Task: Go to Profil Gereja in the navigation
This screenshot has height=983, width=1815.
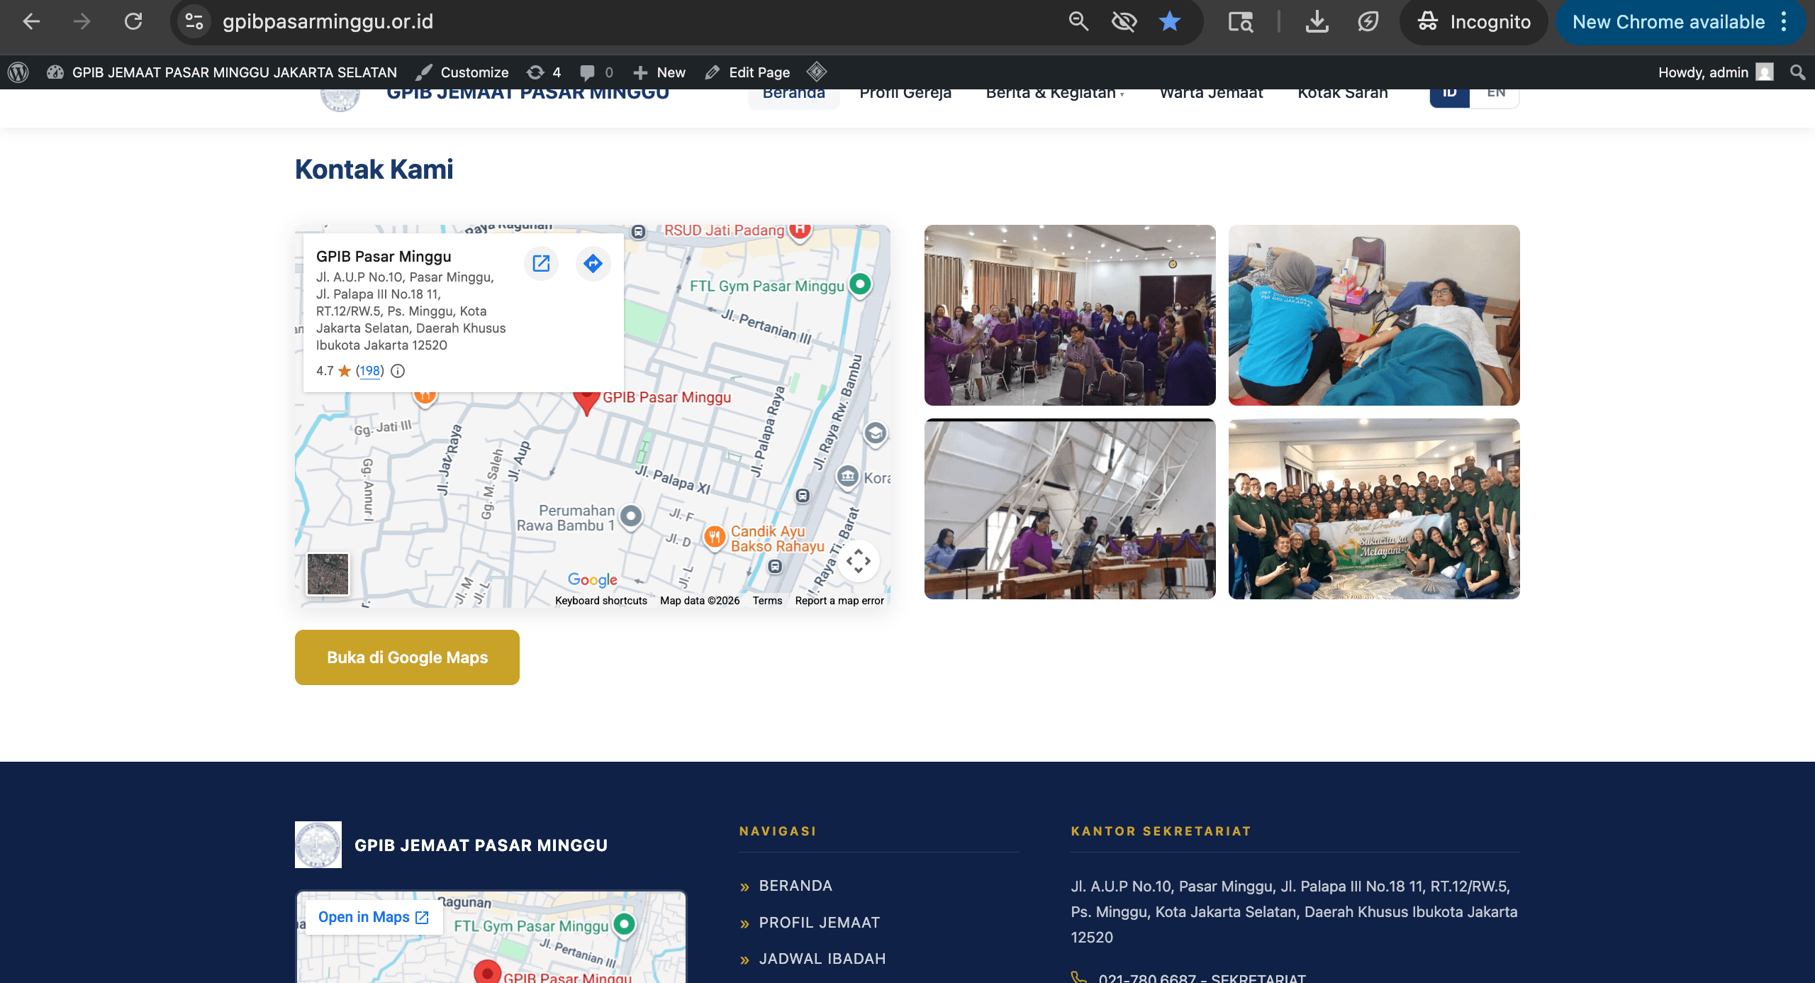Action: click(x=905, y=94)
